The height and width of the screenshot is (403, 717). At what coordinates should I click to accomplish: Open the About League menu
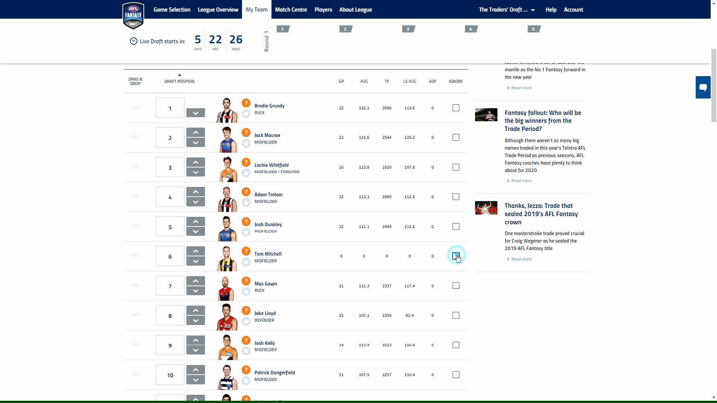pyautogui.click(x=356, y=10)
